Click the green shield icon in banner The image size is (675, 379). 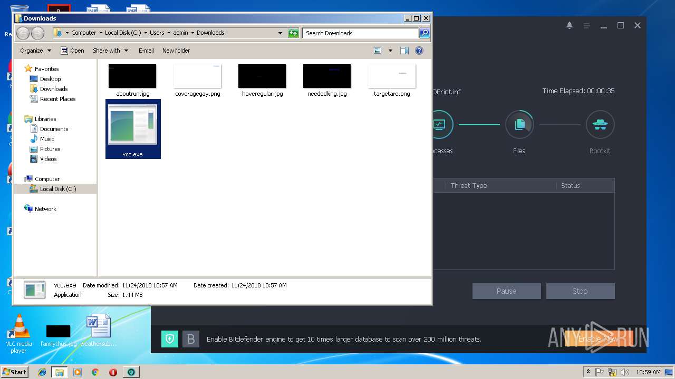[170, 339]
